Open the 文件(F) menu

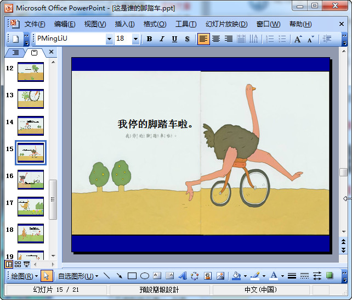35,24
